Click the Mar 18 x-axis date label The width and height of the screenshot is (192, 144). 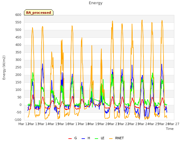click(x=84, y=124)
